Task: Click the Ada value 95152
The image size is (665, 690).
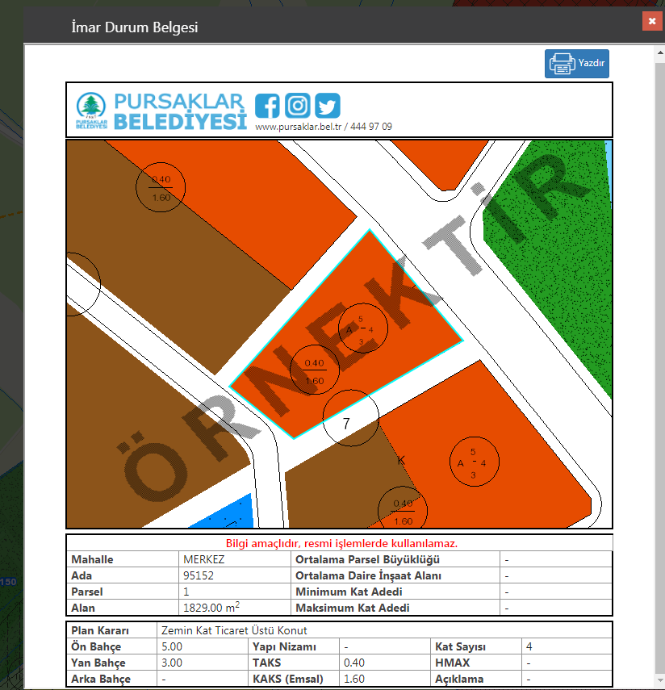Action: click(200, 576)
